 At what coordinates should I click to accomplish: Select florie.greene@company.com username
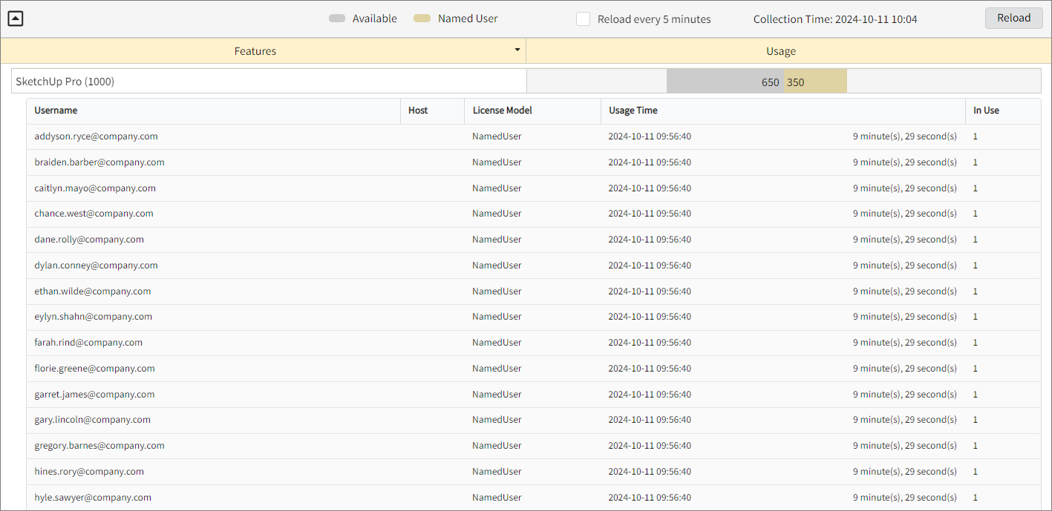[94, 369]
